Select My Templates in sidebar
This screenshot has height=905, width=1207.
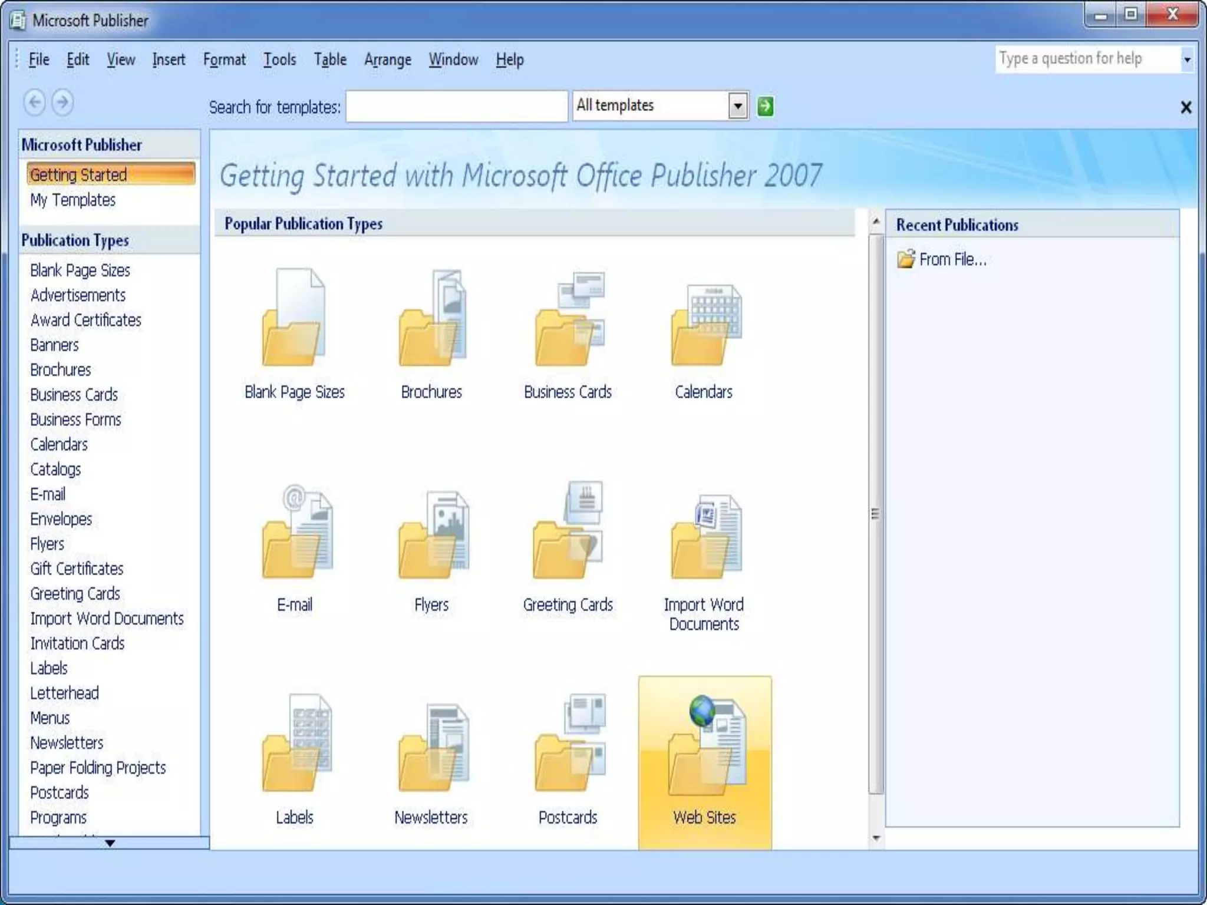click(73, 200)
